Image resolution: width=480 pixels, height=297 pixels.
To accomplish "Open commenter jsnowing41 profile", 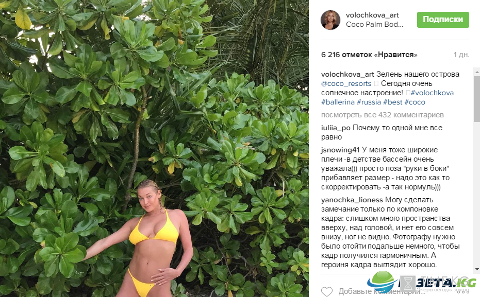I will point(340,150).
